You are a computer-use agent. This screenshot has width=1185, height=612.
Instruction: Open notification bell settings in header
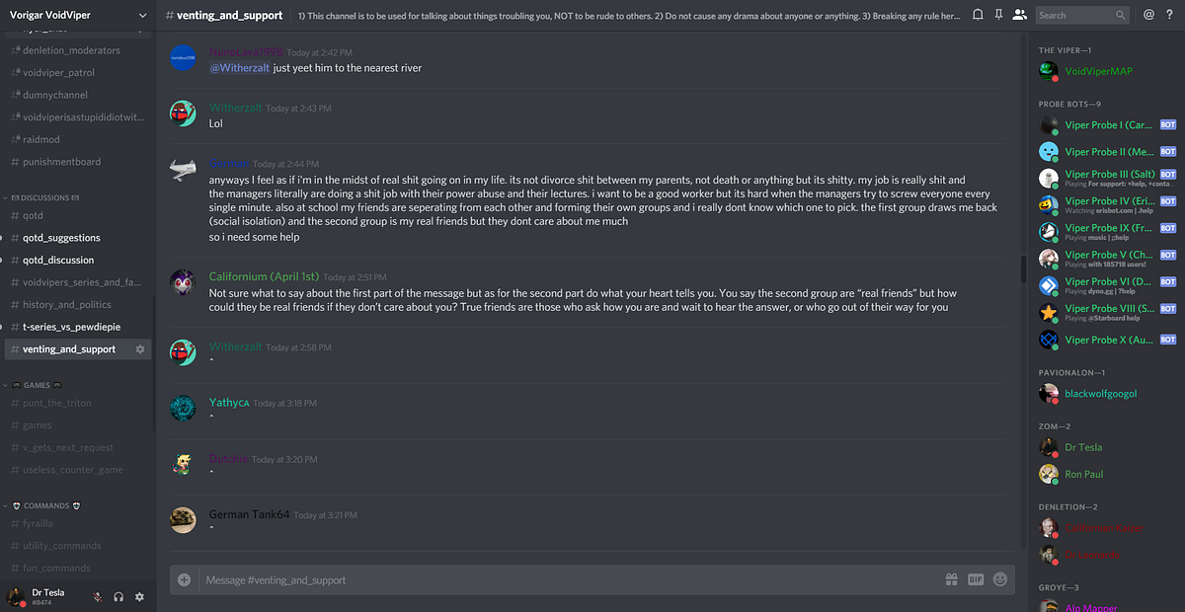point(978,15)
